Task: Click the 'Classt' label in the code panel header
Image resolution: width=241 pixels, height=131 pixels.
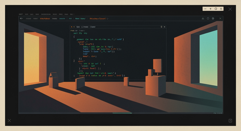Action: tap(93, 27)
